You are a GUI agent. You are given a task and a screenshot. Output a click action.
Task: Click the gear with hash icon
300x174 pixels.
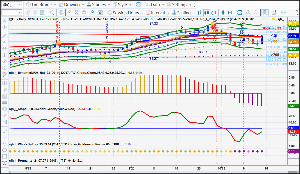click(x=93, y=13)
